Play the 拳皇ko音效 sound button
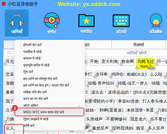 (x=129, y=101)
